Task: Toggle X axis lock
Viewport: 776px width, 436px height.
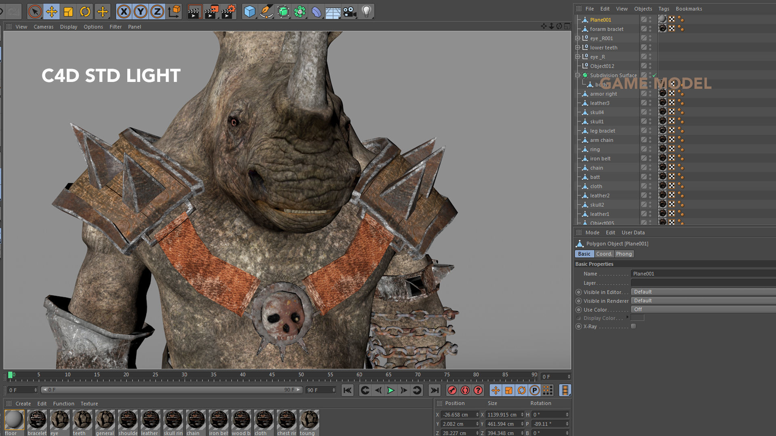Action: (124, 12)
